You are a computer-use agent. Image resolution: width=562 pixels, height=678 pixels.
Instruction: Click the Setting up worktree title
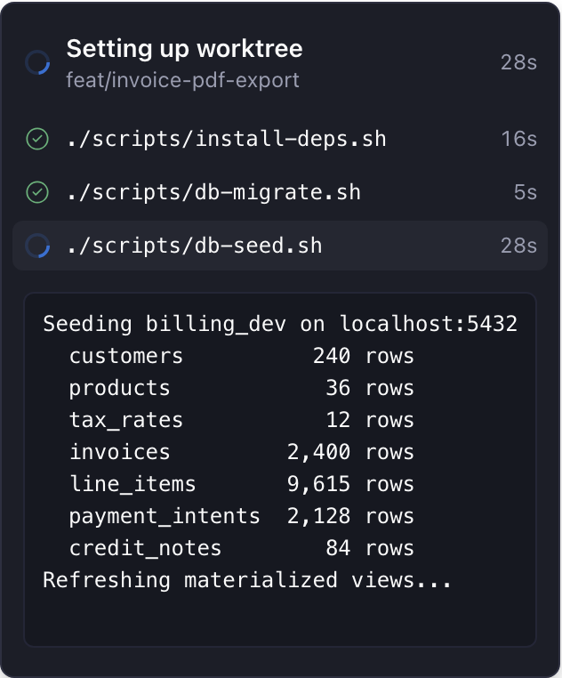click(x=185, y=48)
